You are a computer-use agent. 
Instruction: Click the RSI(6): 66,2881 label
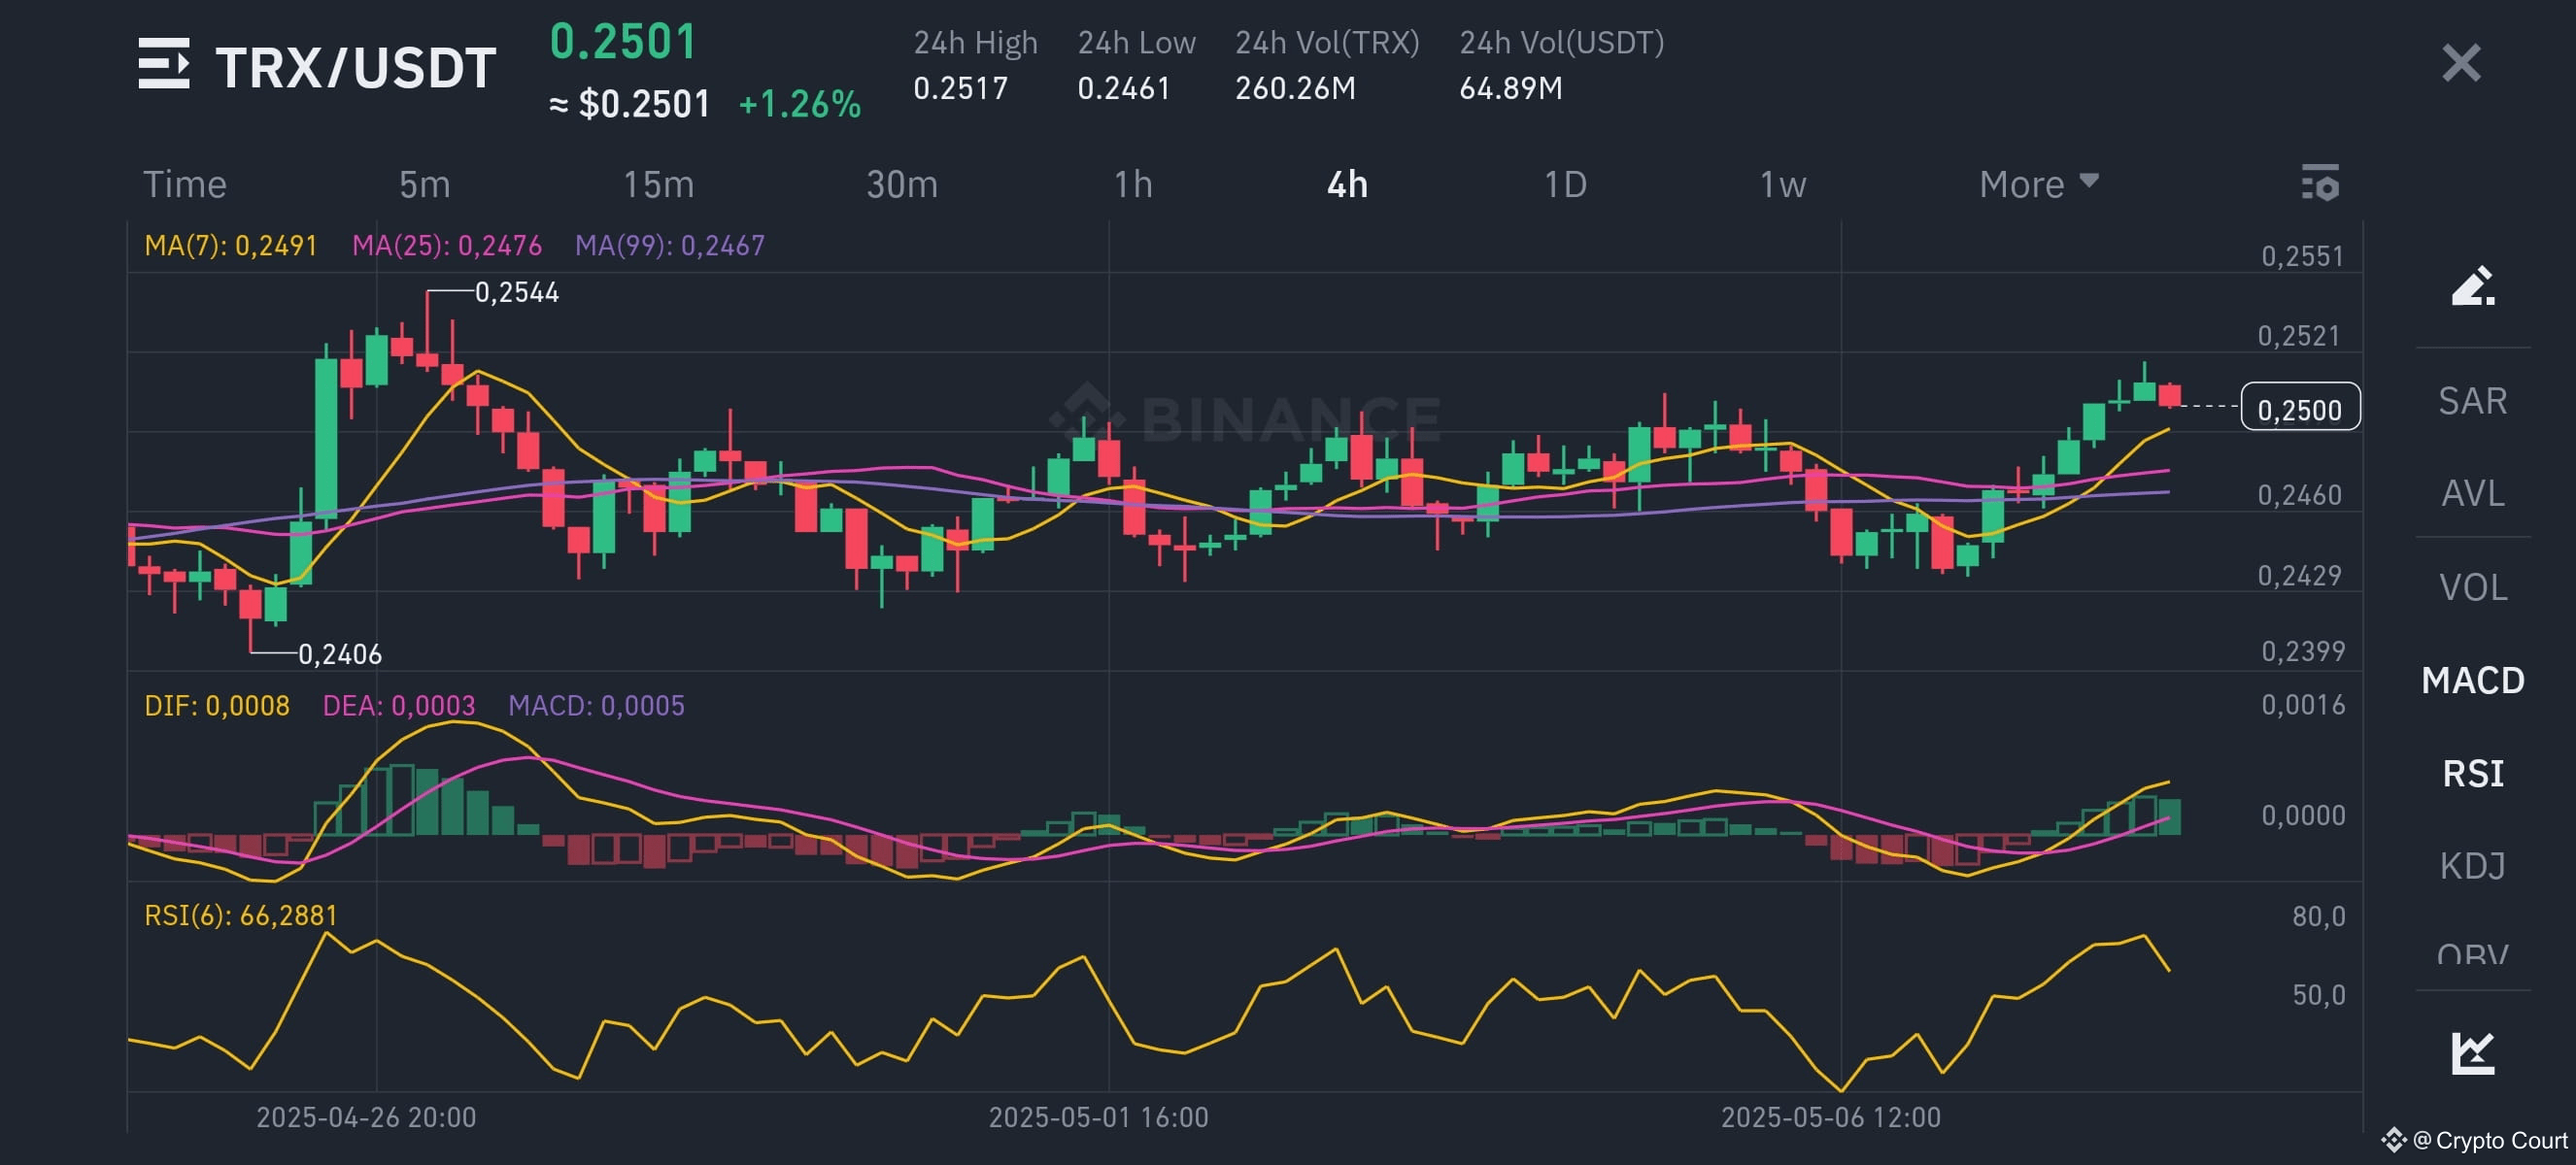[240, 915]
